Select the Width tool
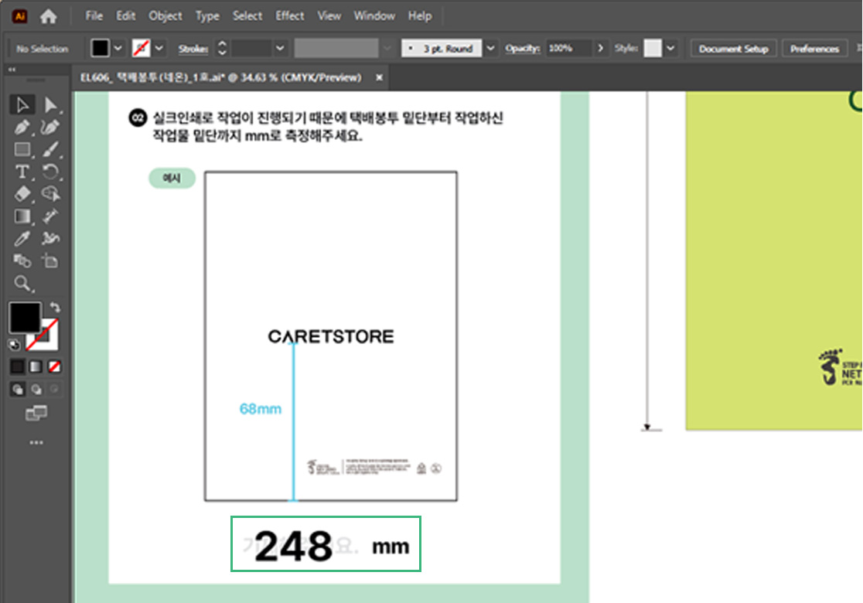Screen dimensions: 863x603 coord(50,216)
